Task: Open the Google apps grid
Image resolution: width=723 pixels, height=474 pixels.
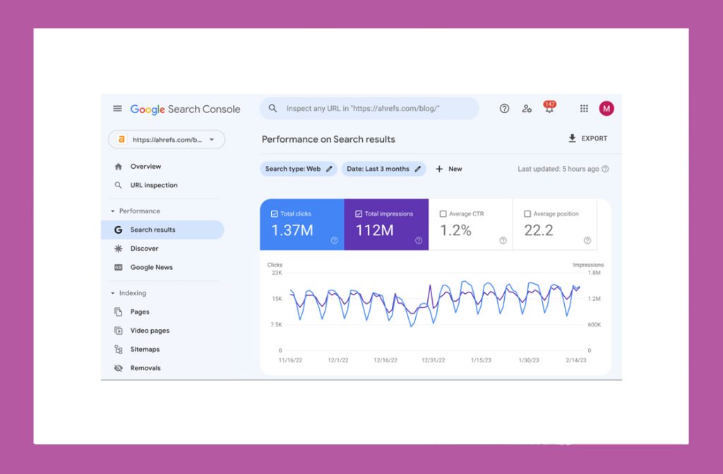Action: click(584, 109)
